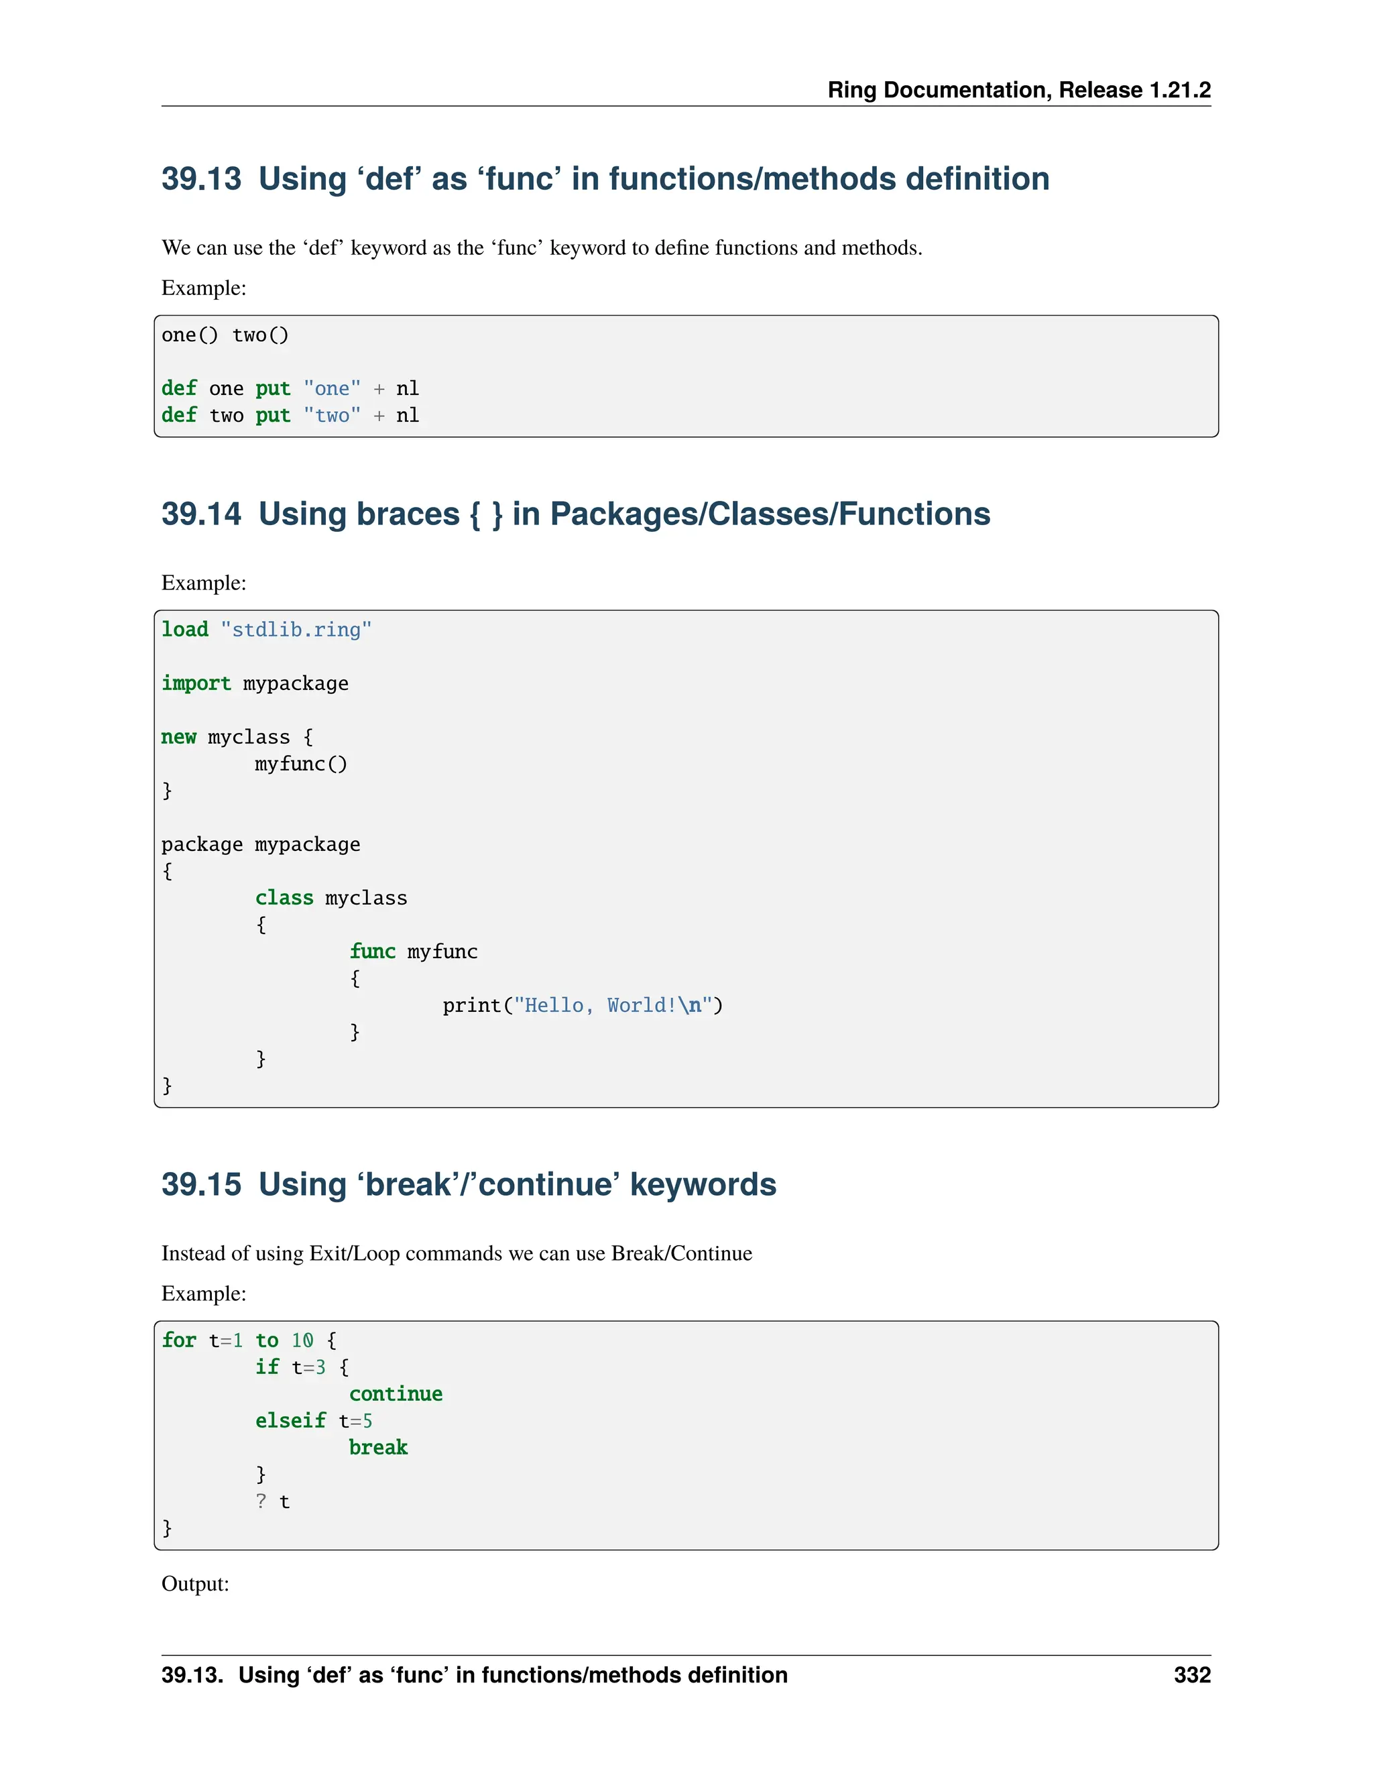Click the 'def one put' code line
Screen dimensions: 1373x1777
click(290, 389)
